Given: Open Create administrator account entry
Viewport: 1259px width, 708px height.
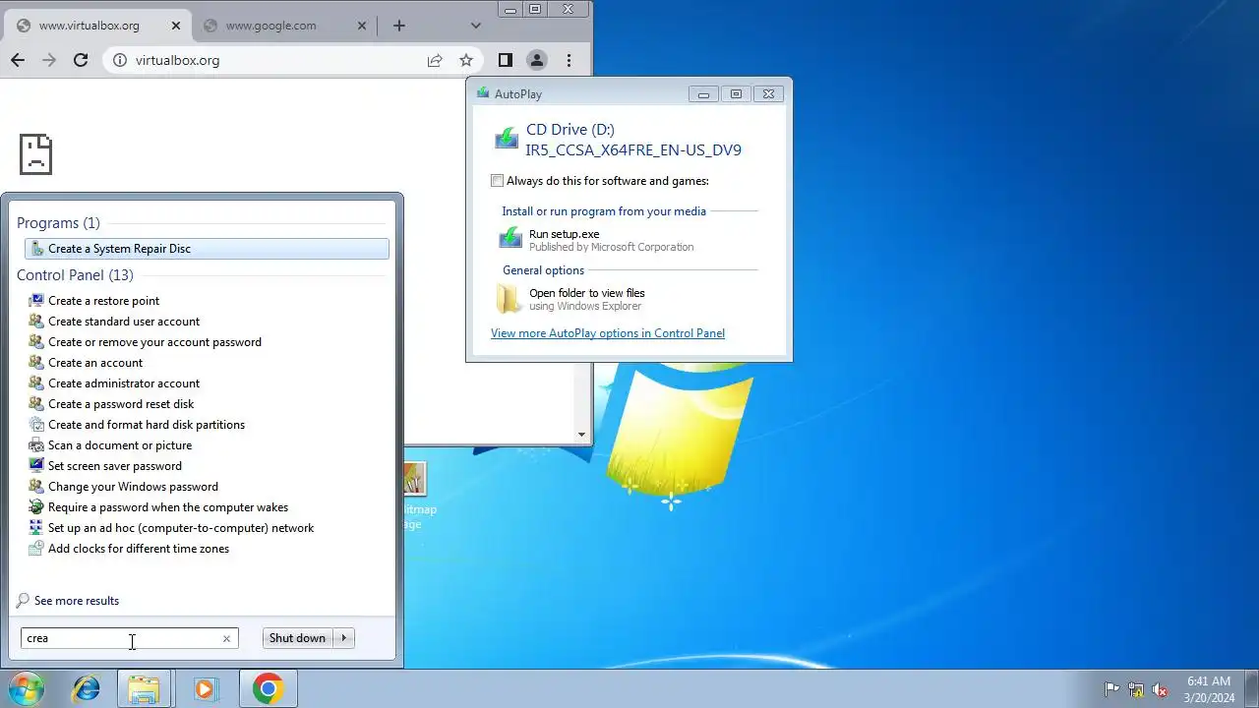Looking at the screenshot, I should [x=123, y=383].
